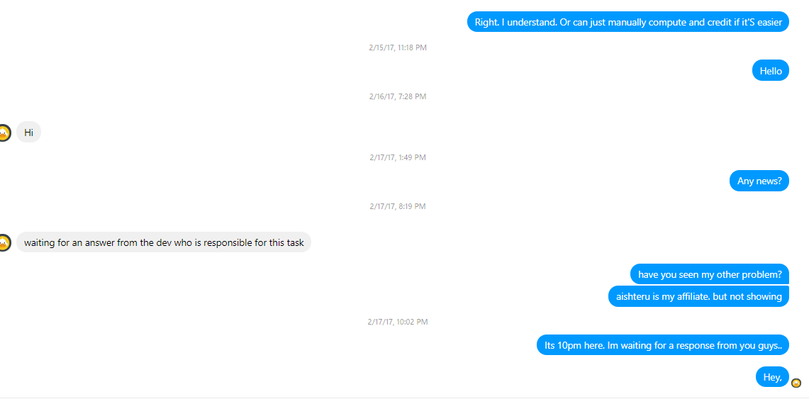Select the "Hi" message bubble
Viewport: 809px width, 399px height.
29,133
